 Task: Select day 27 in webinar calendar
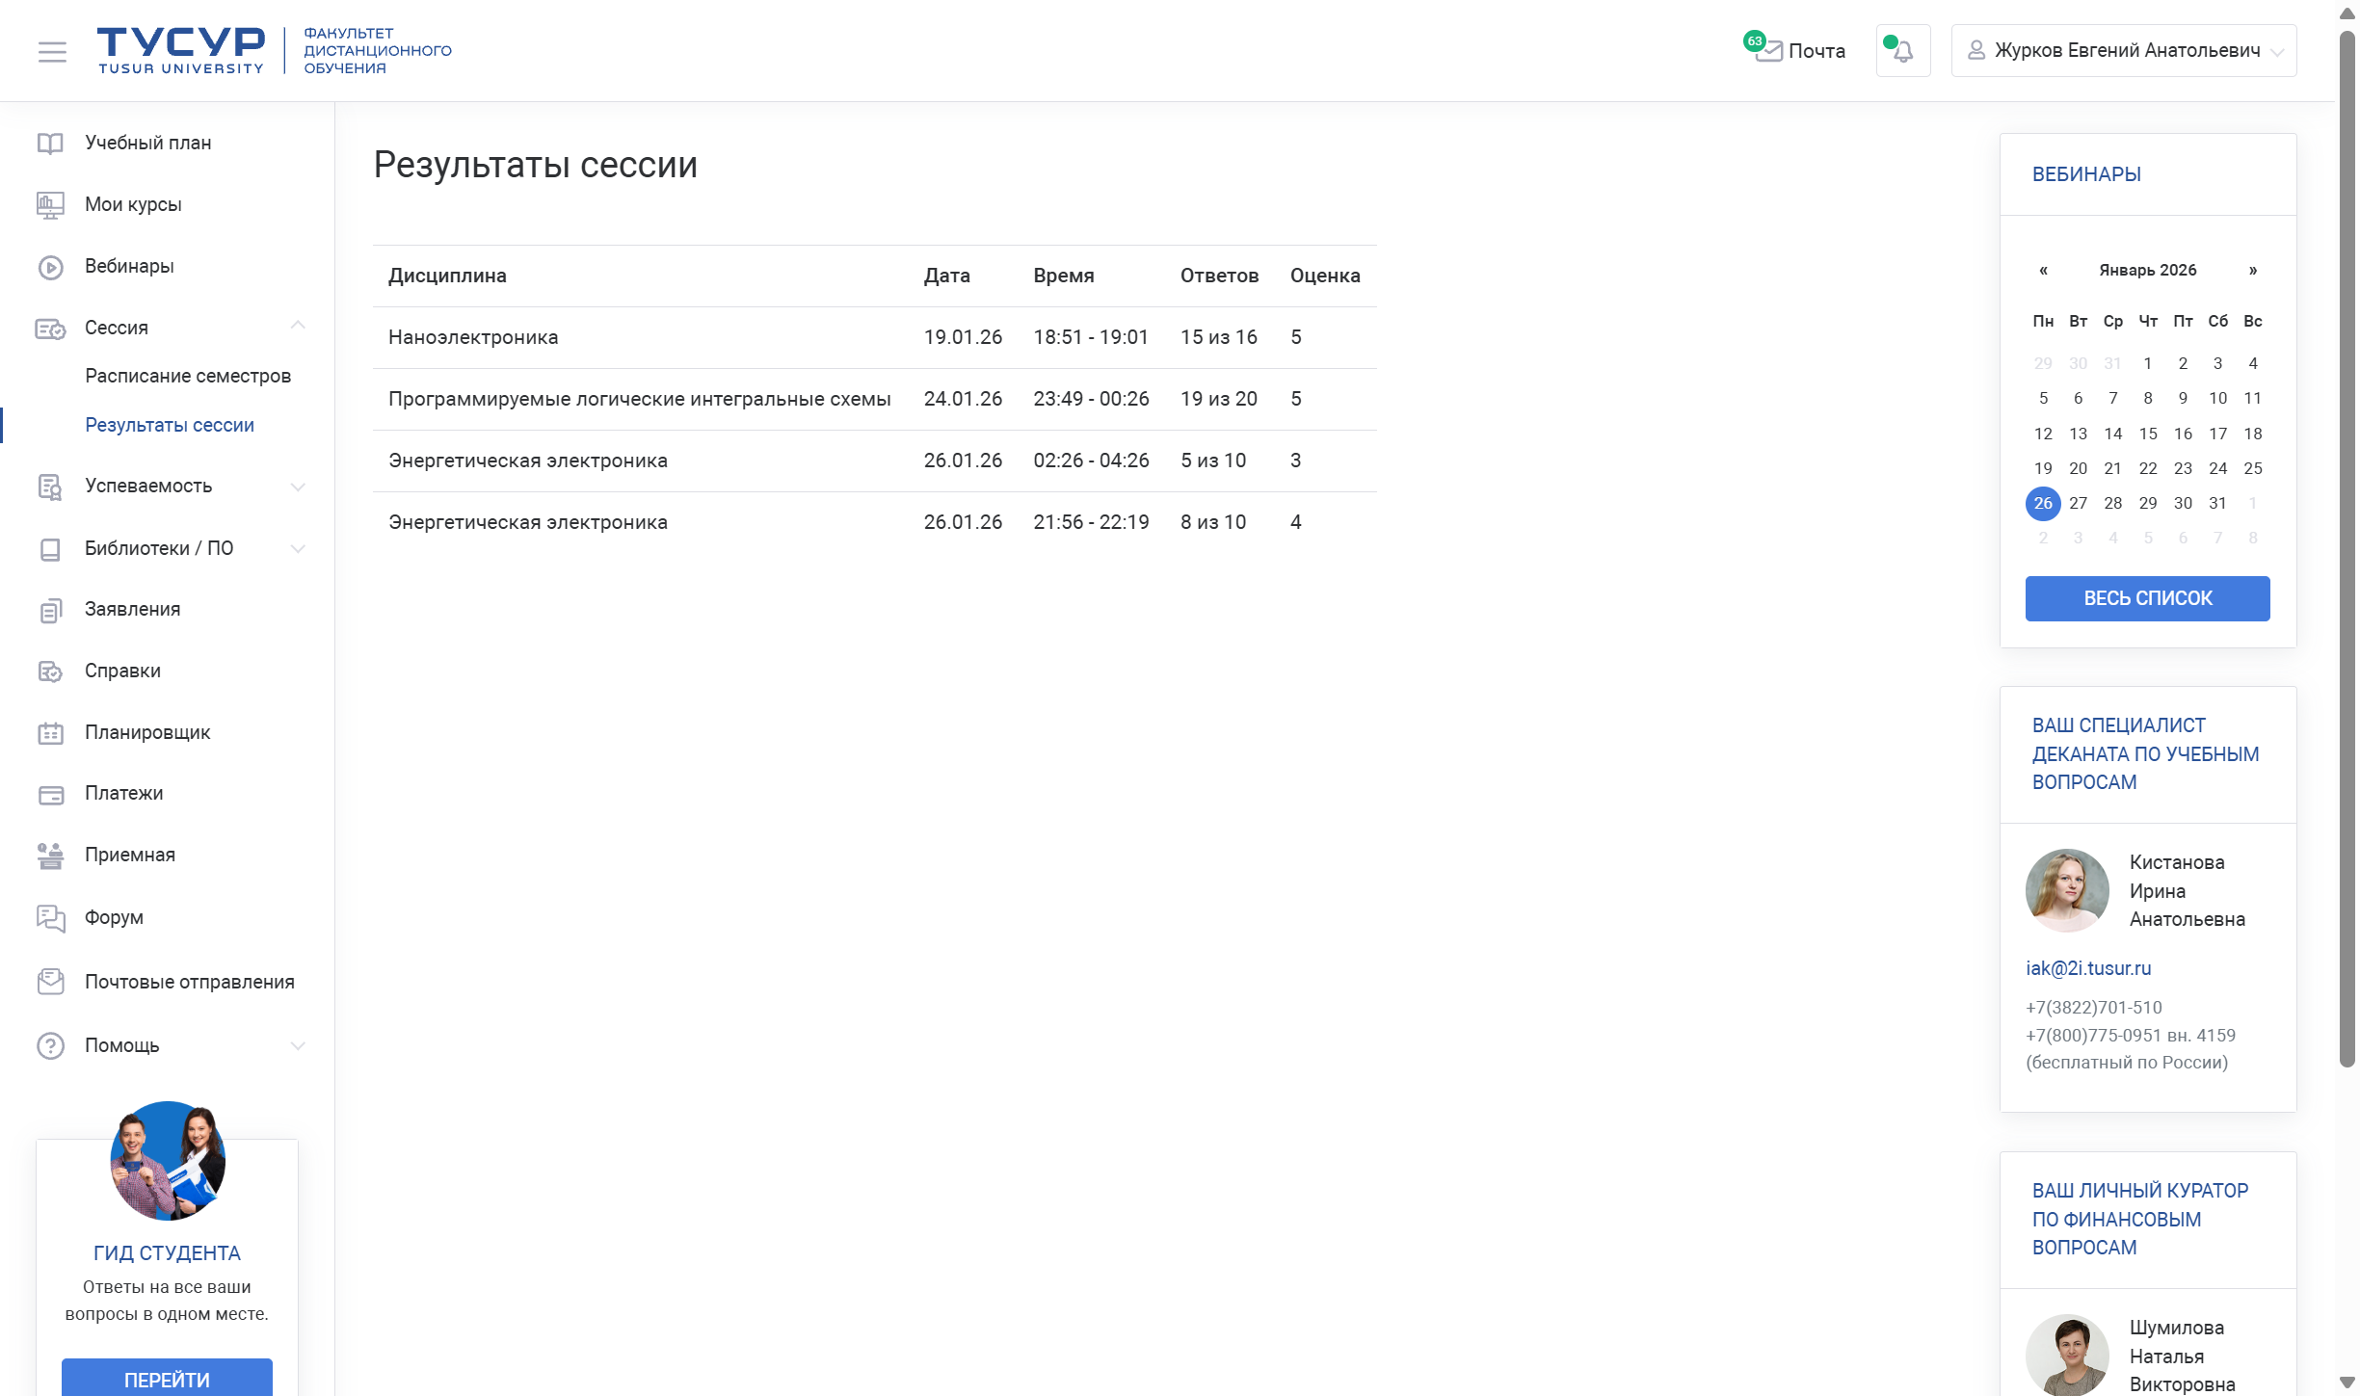[x=2078, y=503]
